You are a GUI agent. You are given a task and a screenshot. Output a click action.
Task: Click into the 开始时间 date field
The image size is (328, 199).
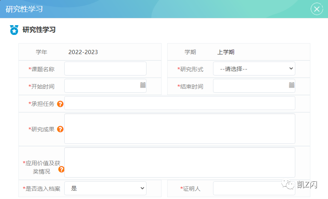pos(101,86)
